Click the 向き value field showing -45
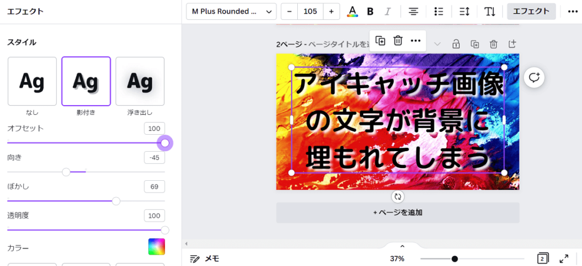This screenshot has height=266, width=582. point(155,157)
